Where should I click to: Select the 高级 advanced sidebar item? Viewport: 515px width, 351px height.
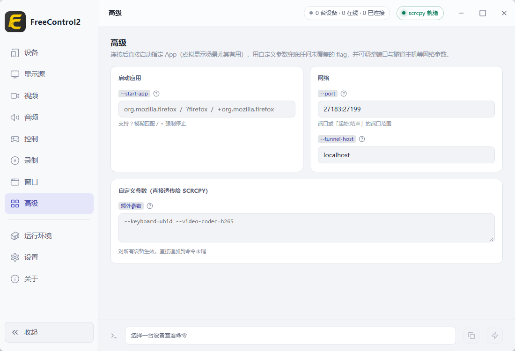tap(49, 204)
